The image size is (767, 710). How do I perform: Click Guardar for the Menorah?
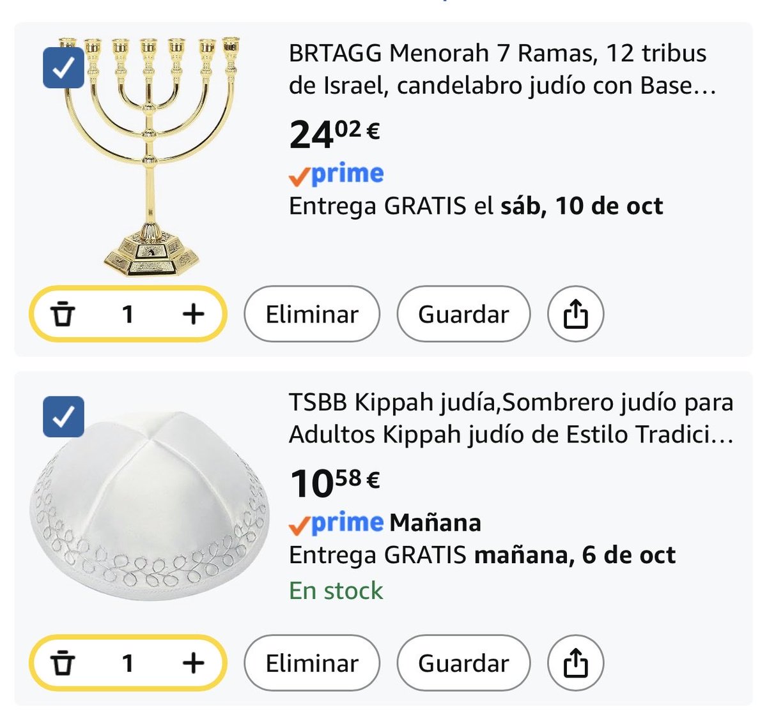463,314
